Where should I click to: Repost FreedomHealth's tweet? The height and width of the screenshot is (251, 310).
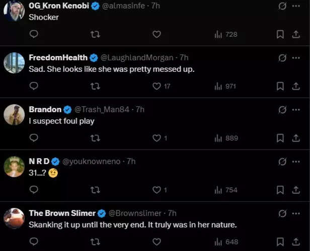95,86
